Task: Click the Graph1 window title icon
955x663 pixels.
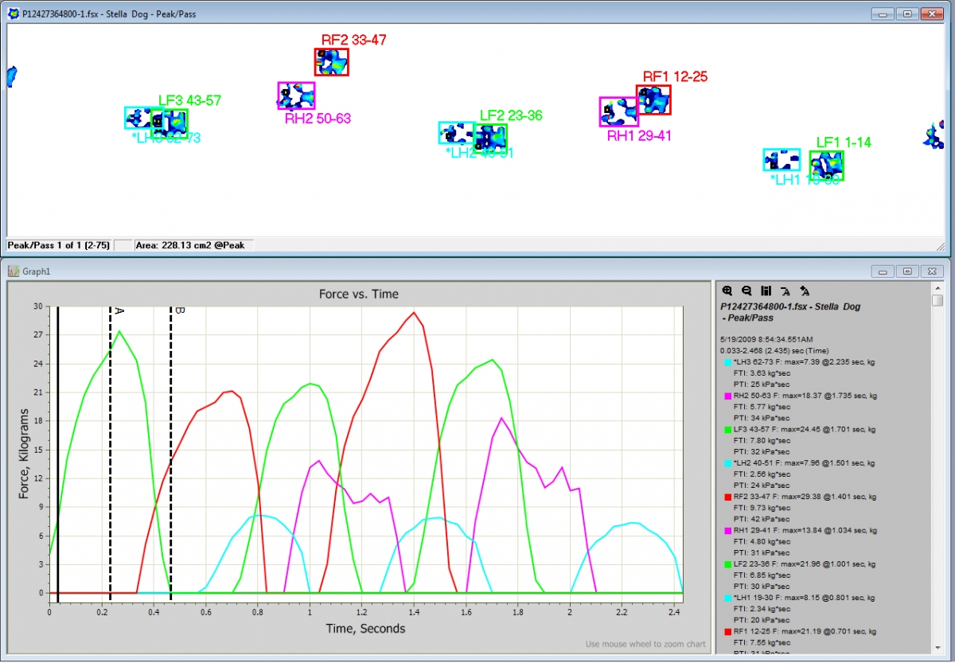Action: [x=13, y=271]
